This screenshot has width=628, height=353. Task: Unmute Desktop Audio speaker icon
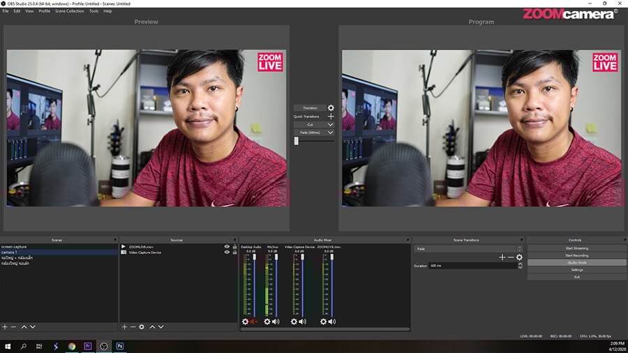(254, 322)
